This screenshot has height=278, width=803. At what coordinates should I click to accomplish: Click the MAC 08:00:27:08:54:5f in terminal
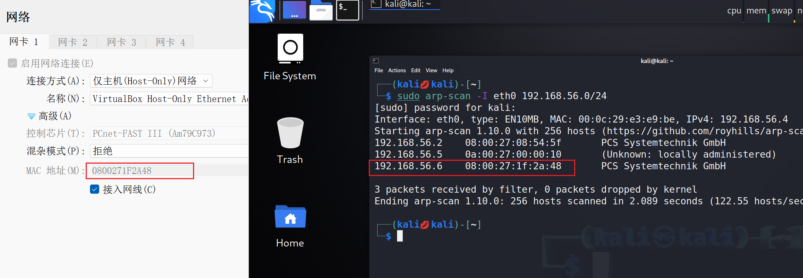pyautogui.click(x=513, y=143)
